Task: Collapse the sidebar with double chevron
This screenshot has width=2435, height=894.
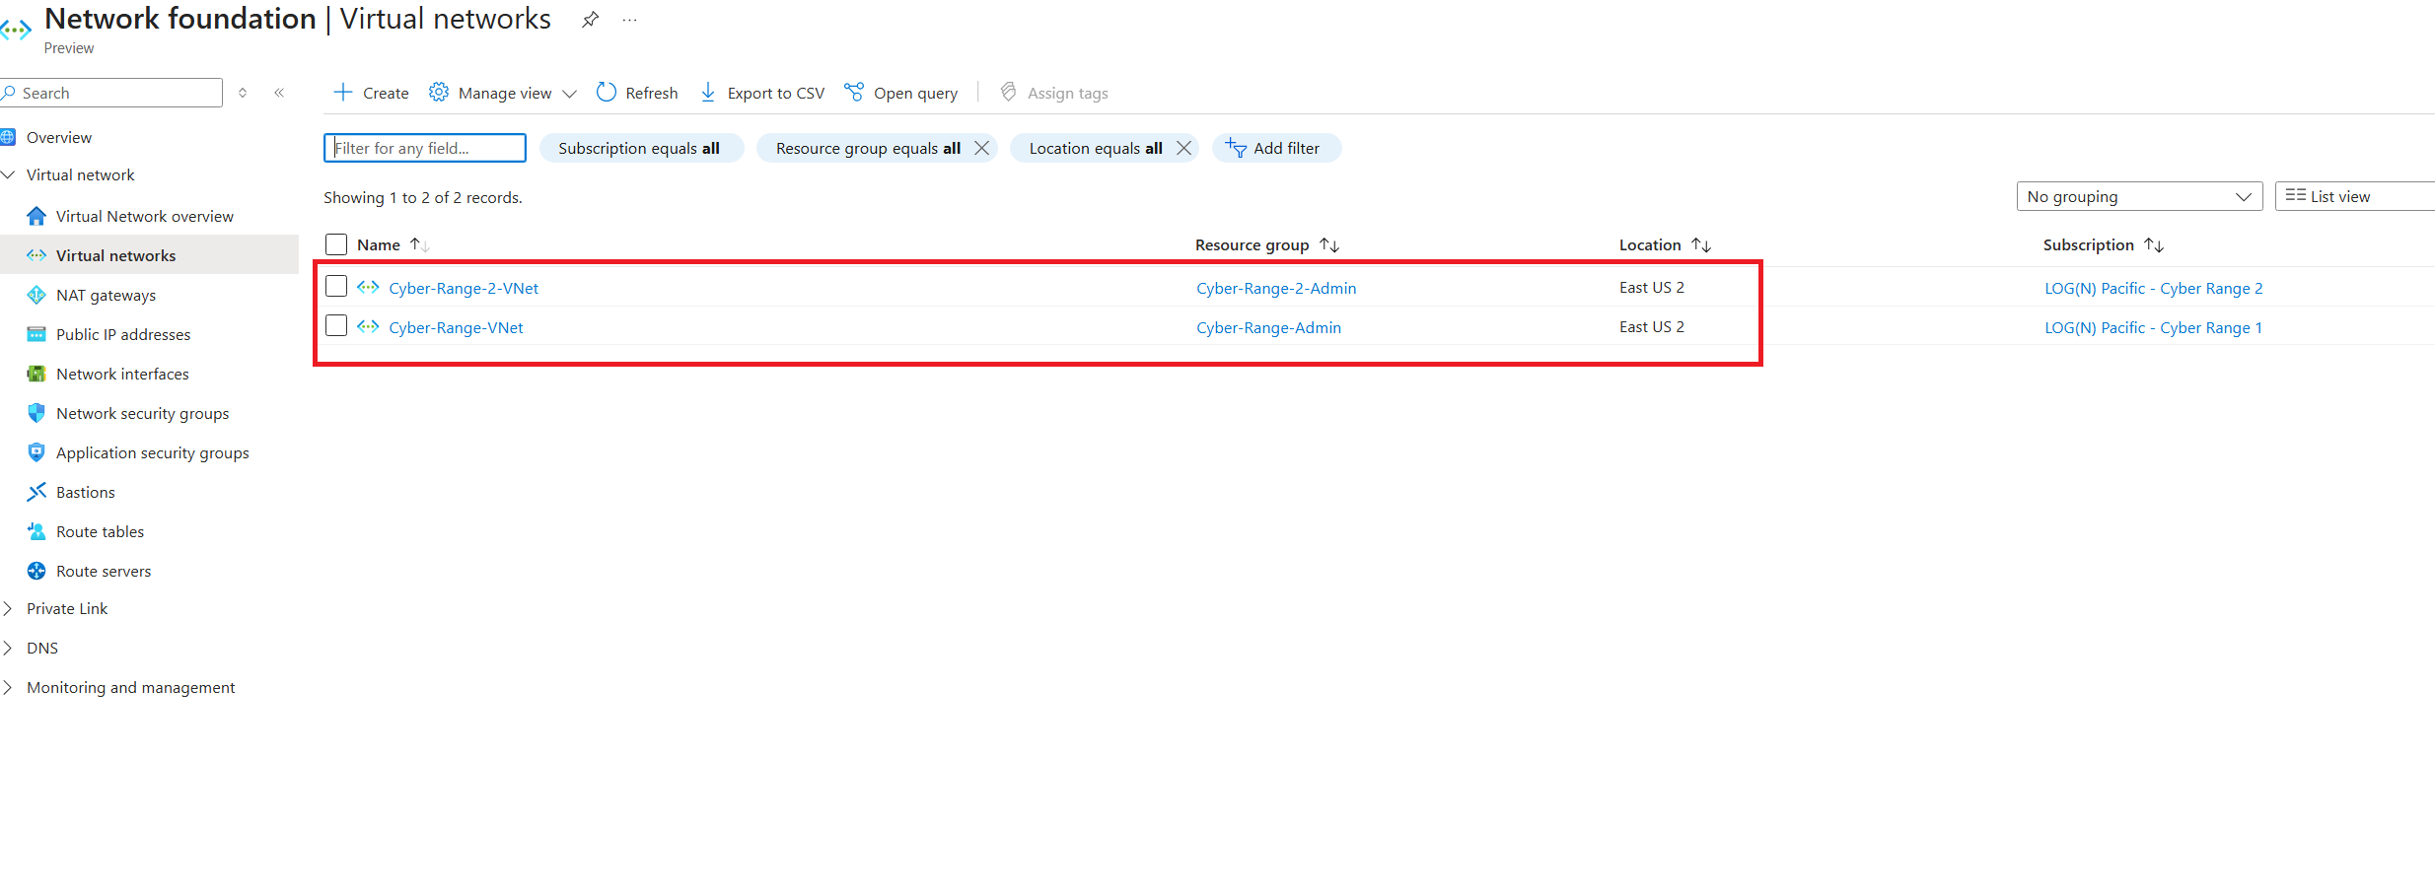Action: (279, 93)
